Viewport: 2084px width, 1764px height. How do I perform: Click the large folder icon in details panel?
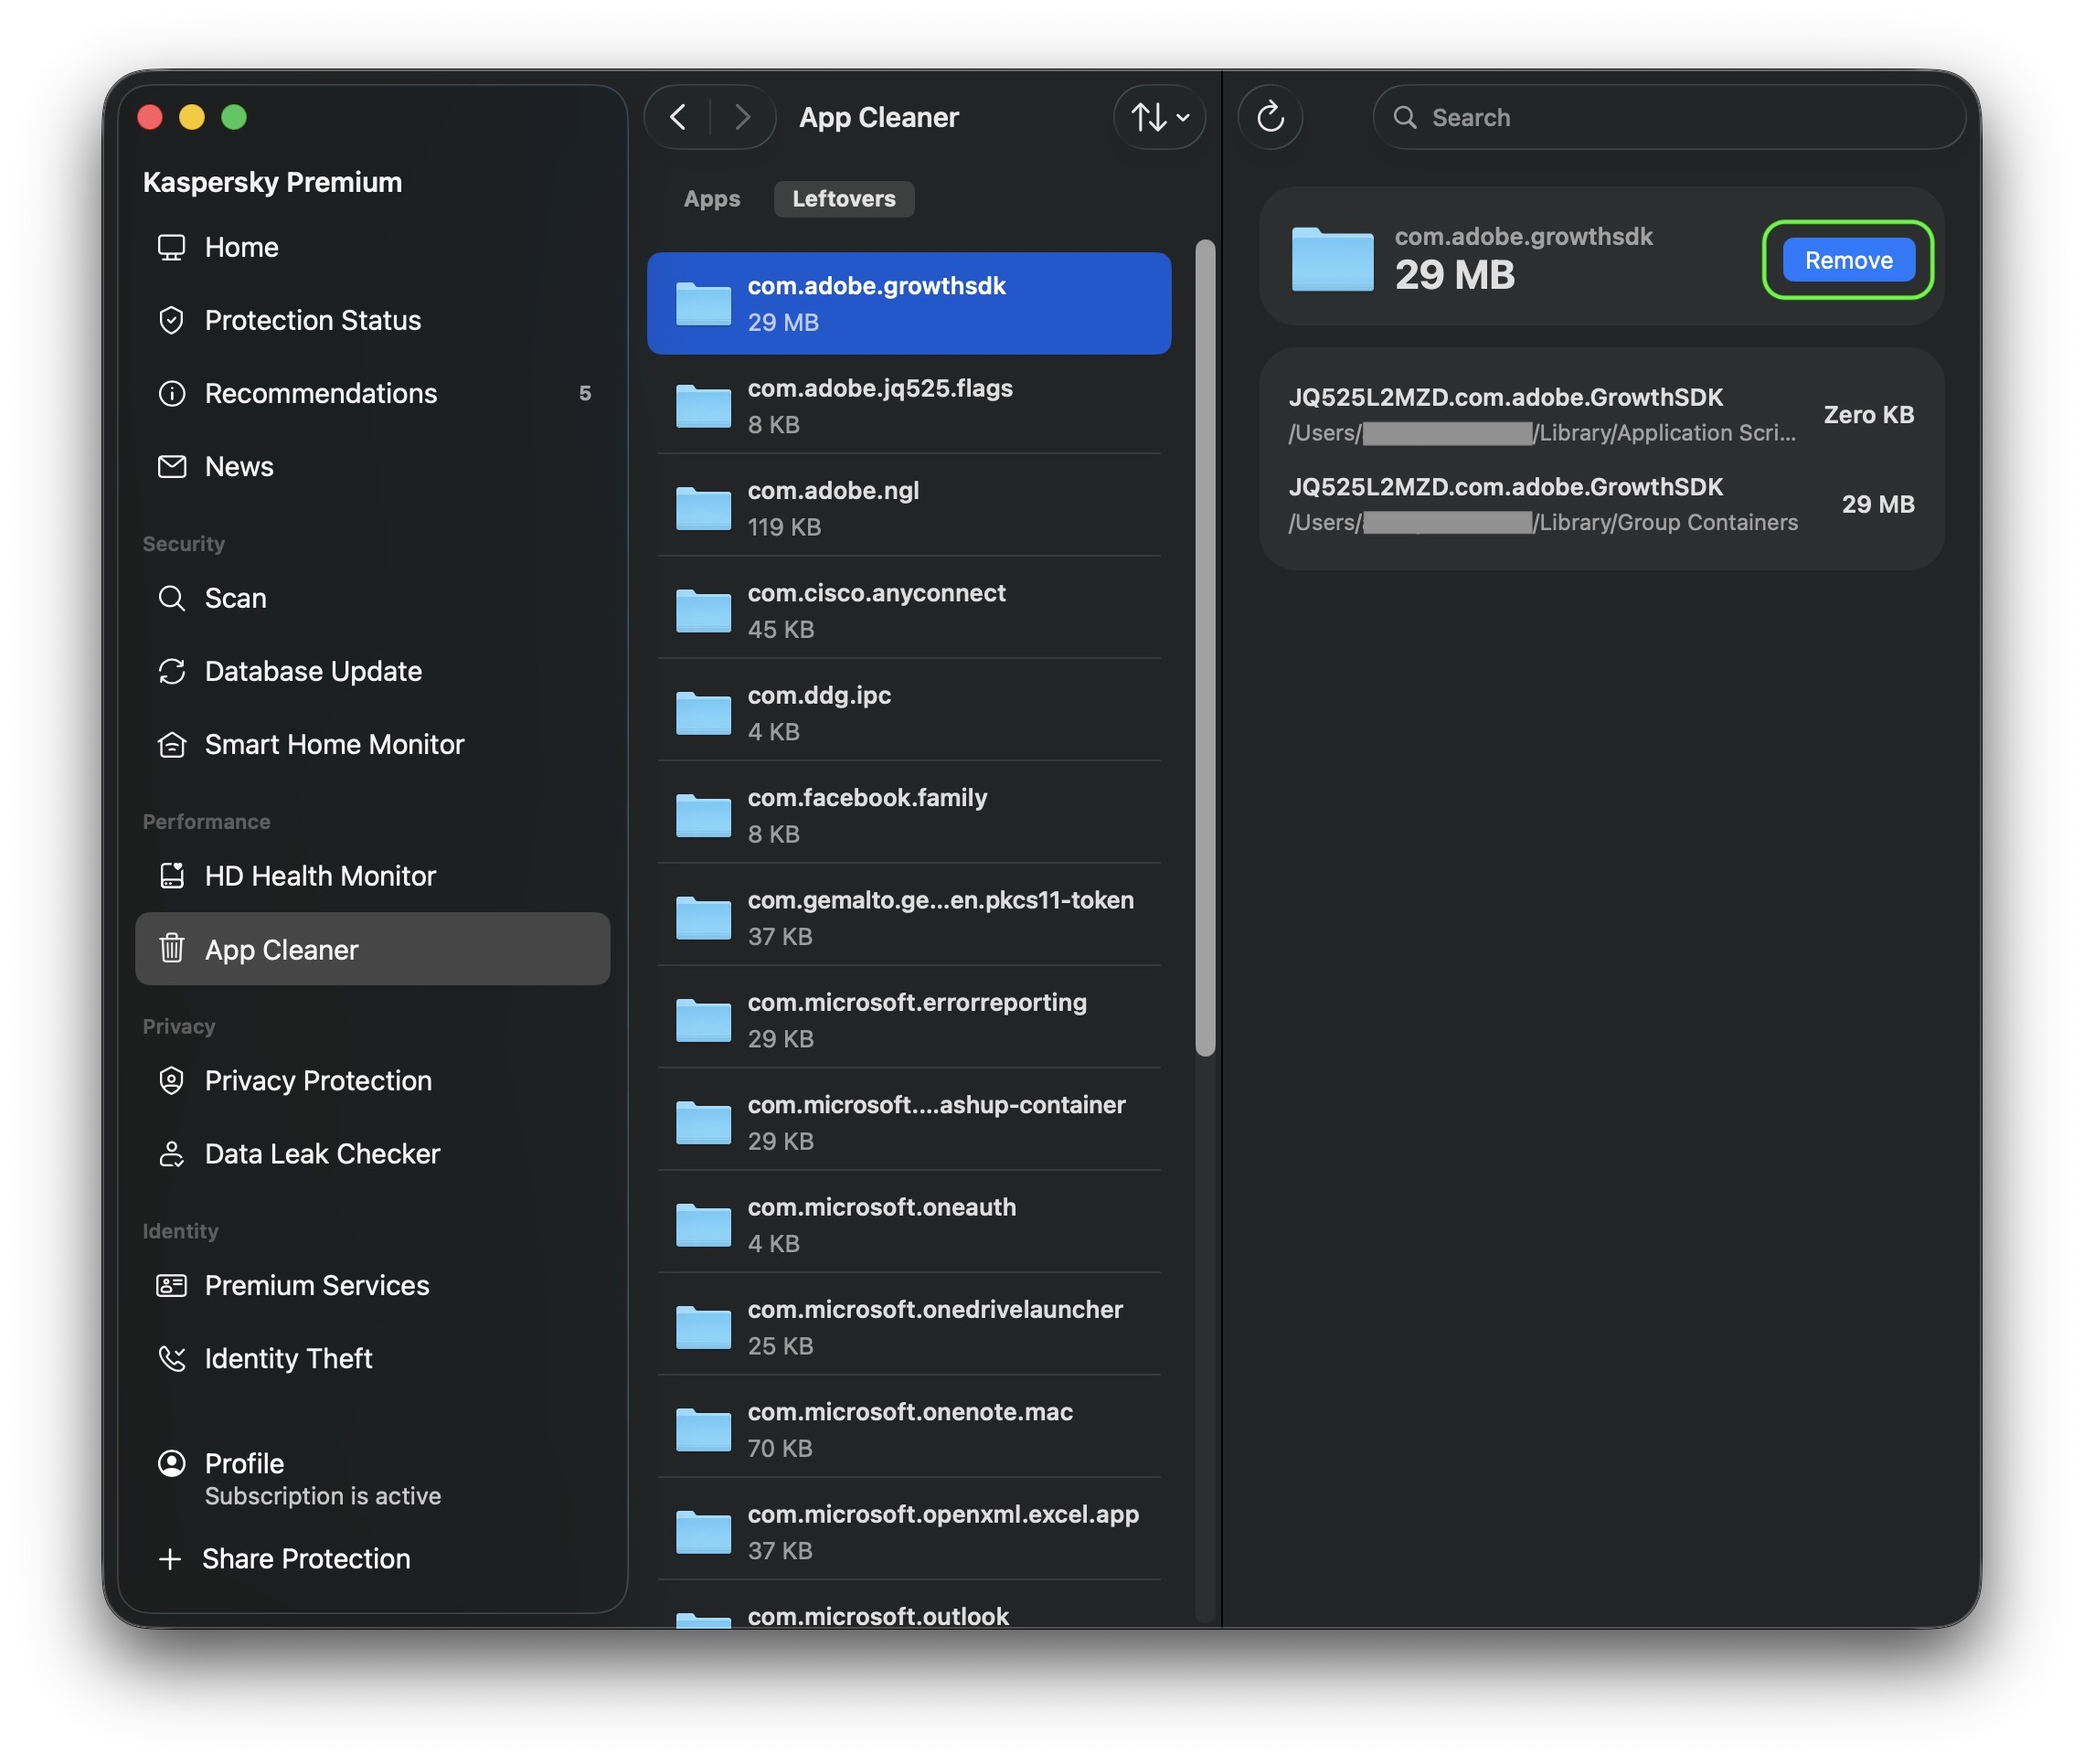coord(1332,258)
